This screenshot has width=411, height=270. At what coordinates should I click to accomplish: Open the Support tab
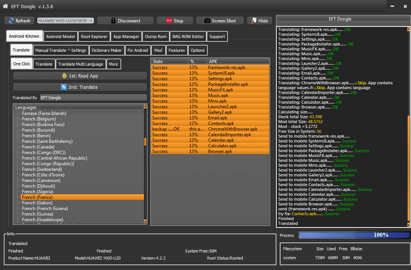pos(217,37)
